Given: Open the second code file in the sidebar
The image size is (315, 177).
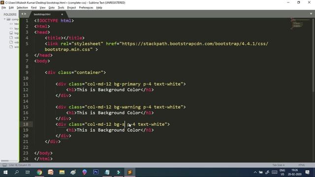Looking at the screenshot, I should click(x=14, y=29).
